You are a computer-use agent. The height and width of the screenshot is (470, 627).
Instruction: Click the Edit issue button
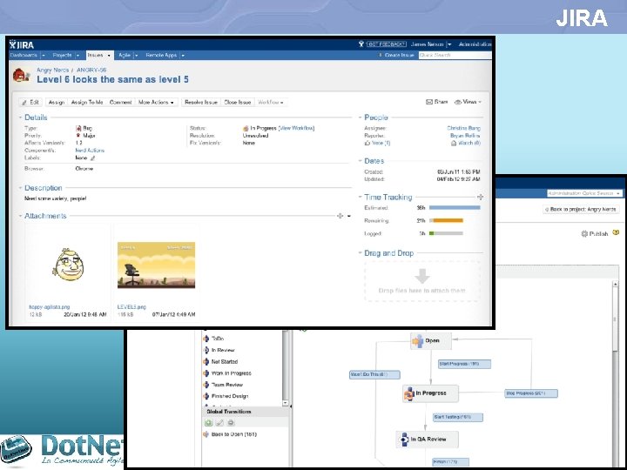pos(30,103)
